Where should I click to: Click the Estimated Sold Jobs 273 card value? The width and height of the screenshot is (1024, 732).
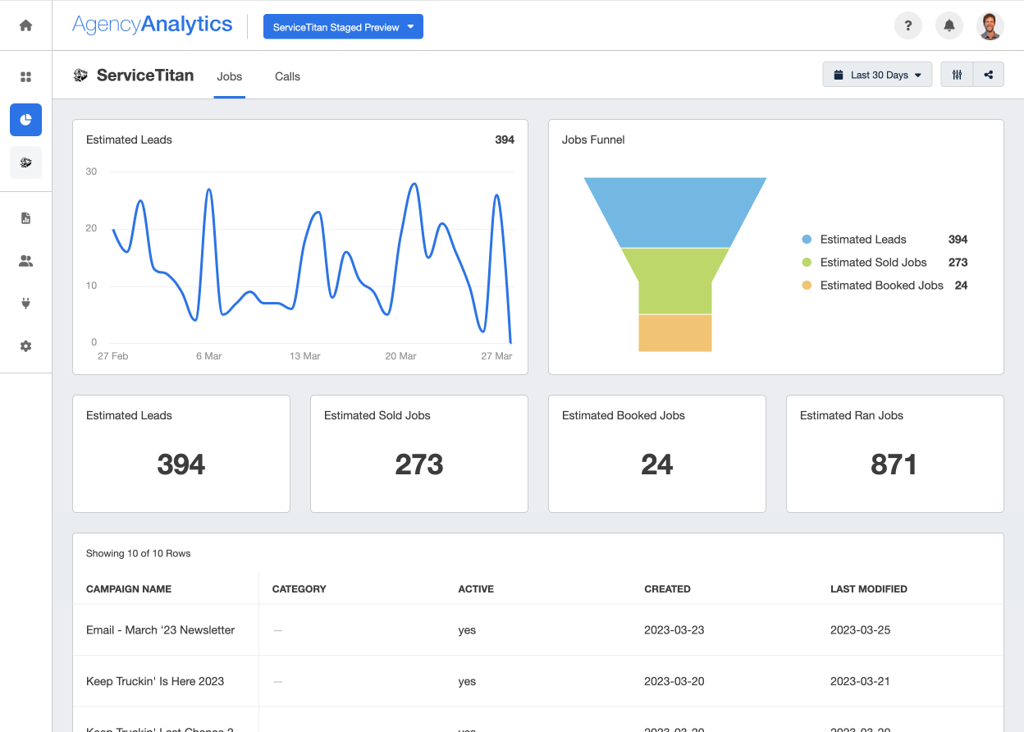pos(419,464)
